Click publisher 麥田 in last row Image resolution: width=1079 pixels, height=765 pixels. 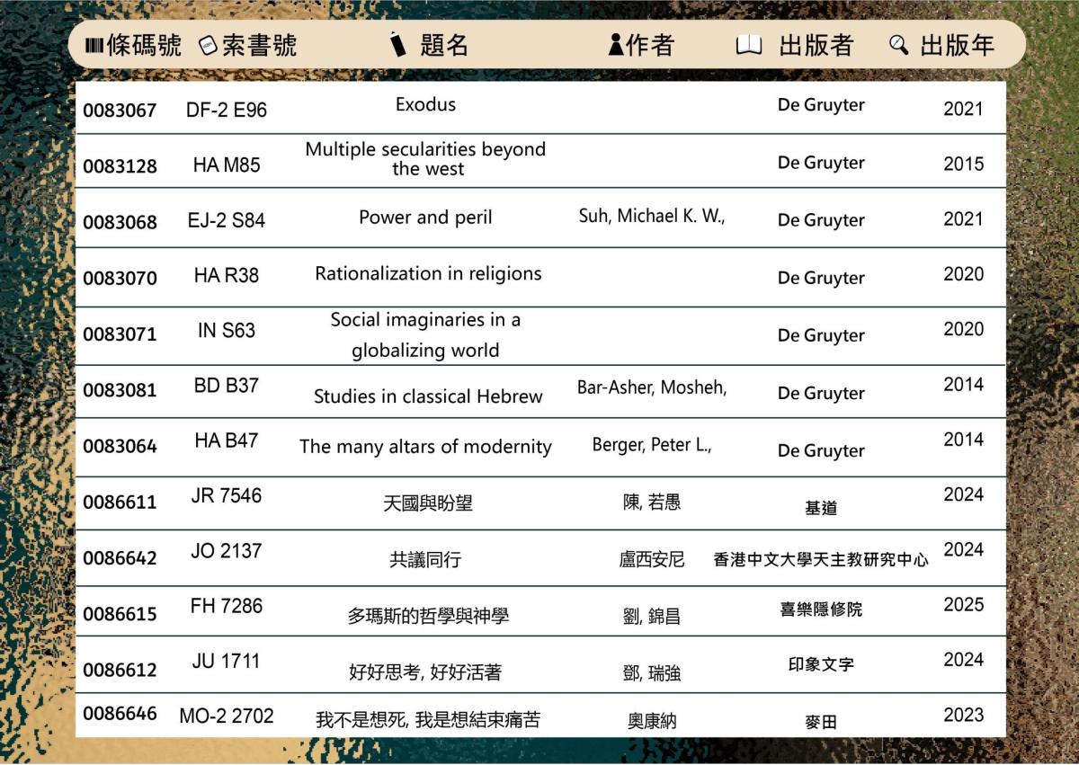point(820,722)
